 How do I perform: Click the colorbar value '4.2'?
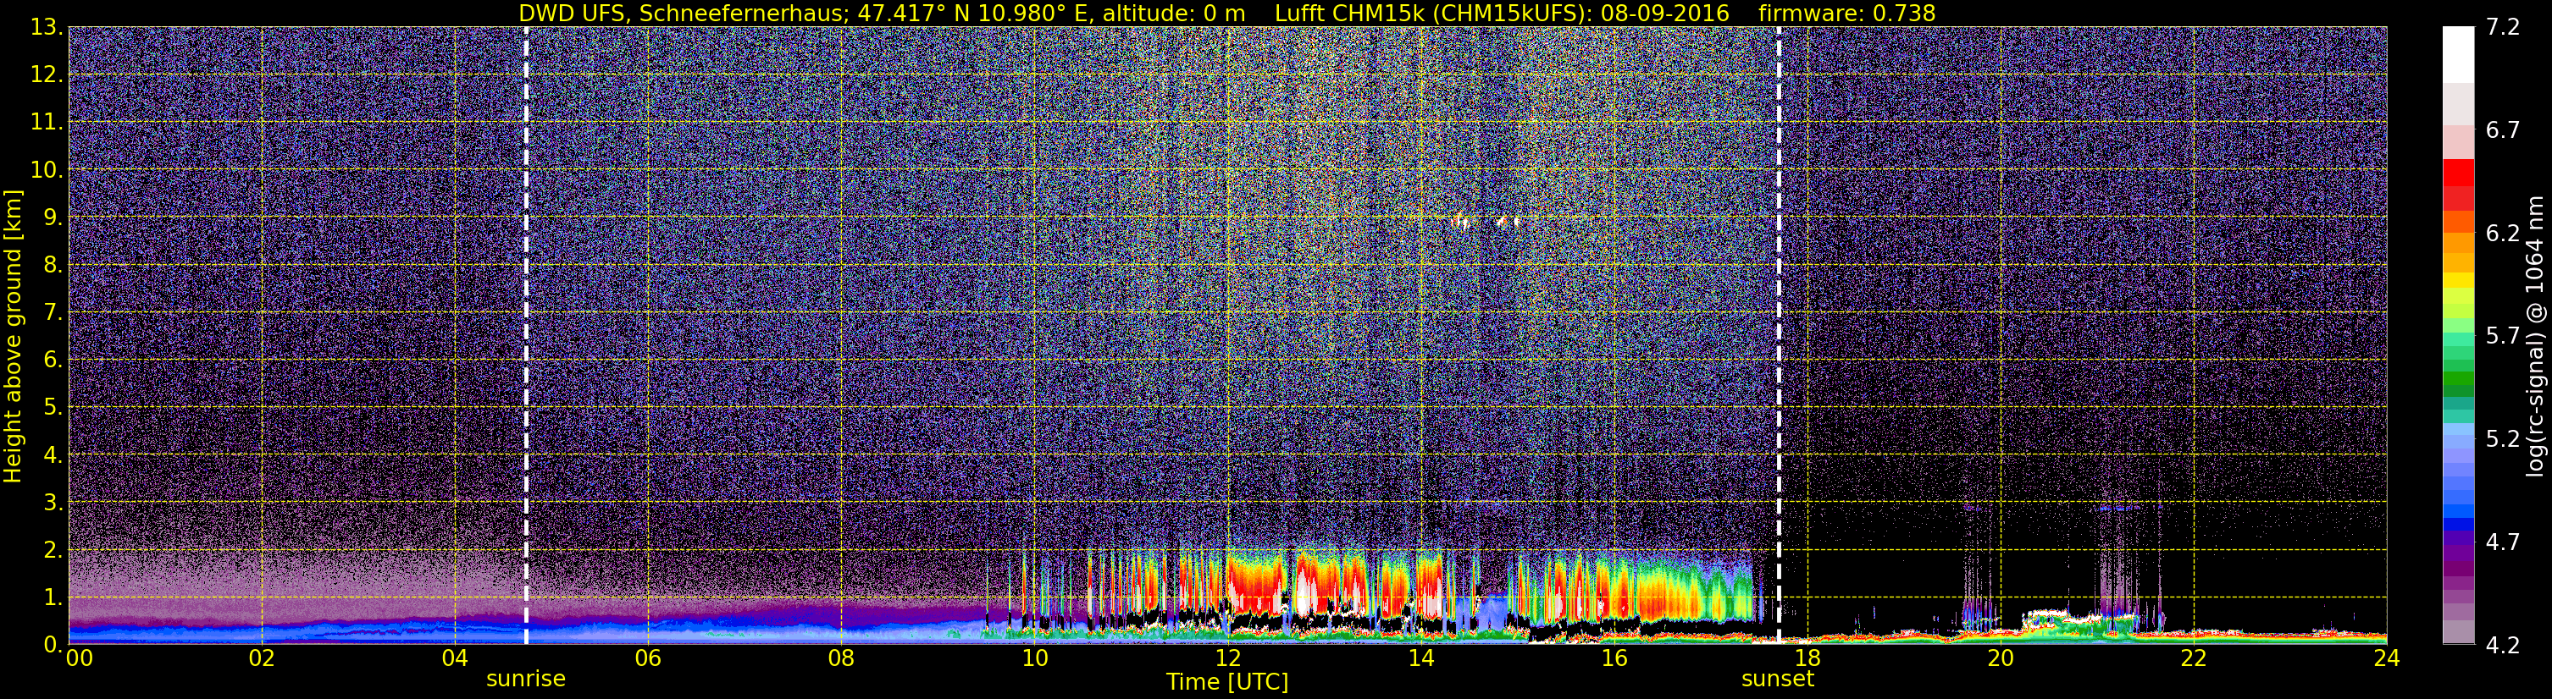[2503, 645]
